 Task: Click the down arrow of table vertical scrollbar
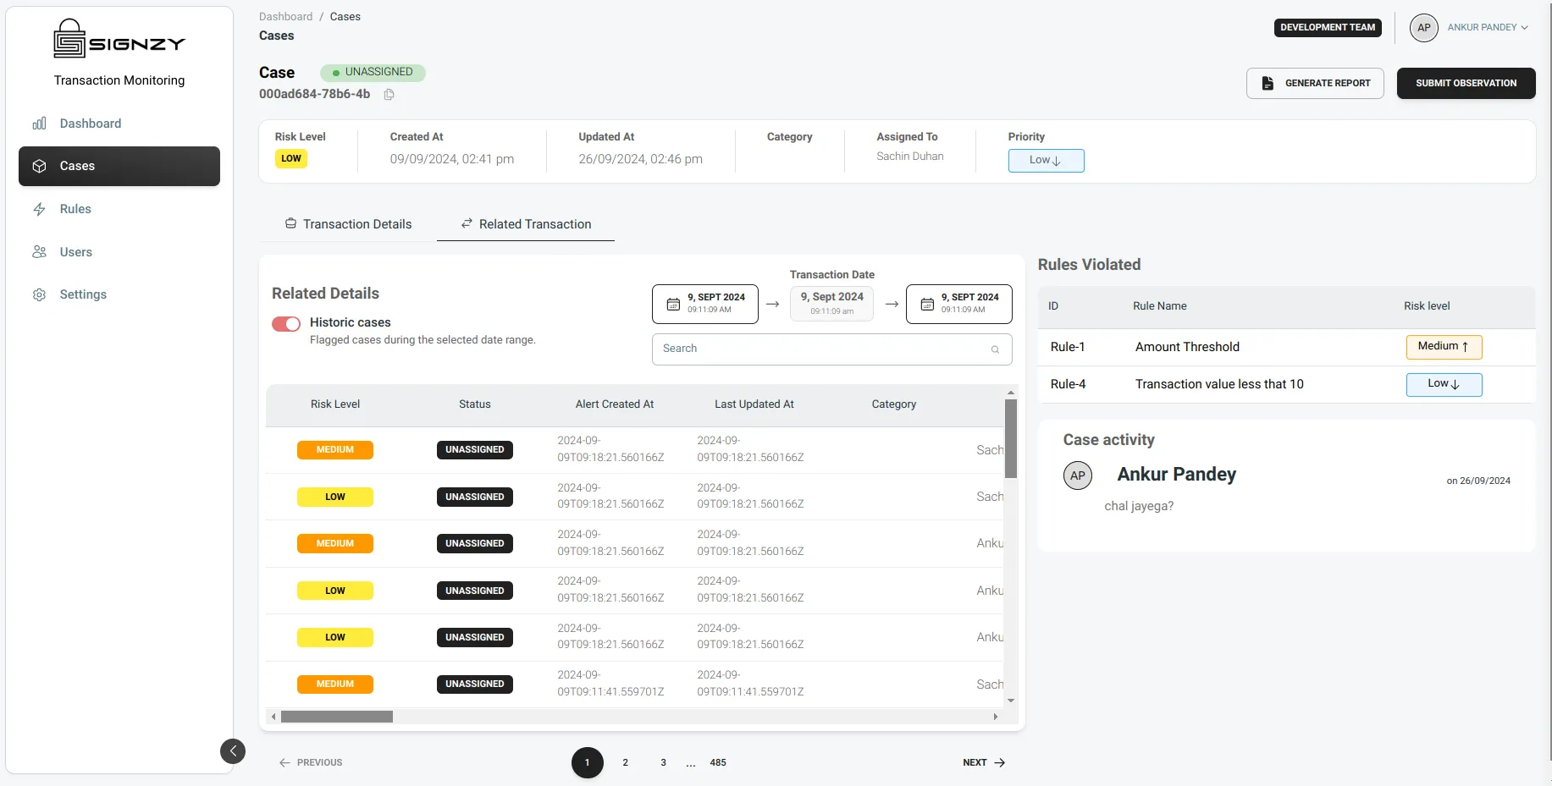click(1010, 701)
